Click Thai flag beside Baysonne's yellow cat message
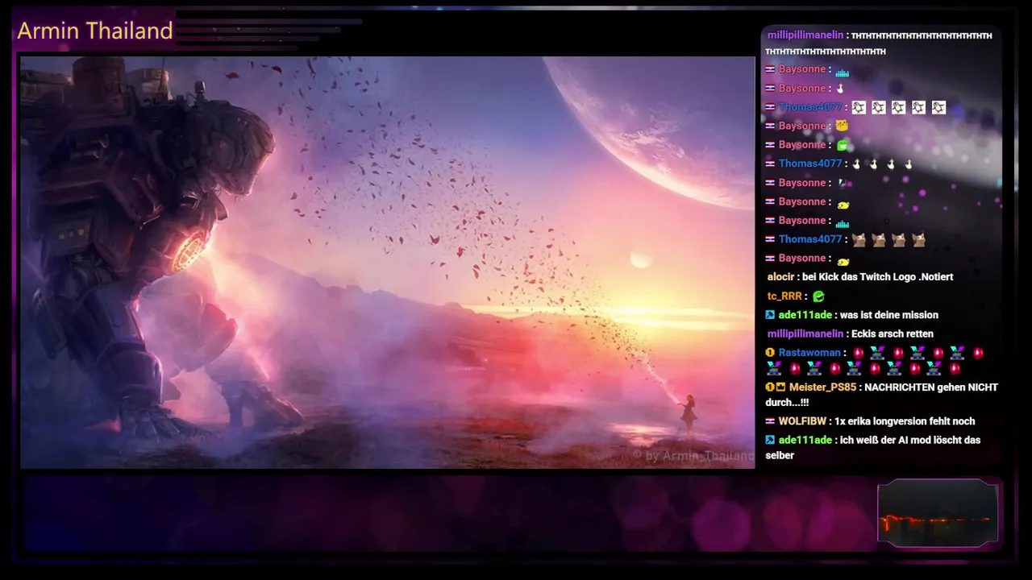This screenshot has height=580, width=1032. pyautogui.click(x=770, y=126)
